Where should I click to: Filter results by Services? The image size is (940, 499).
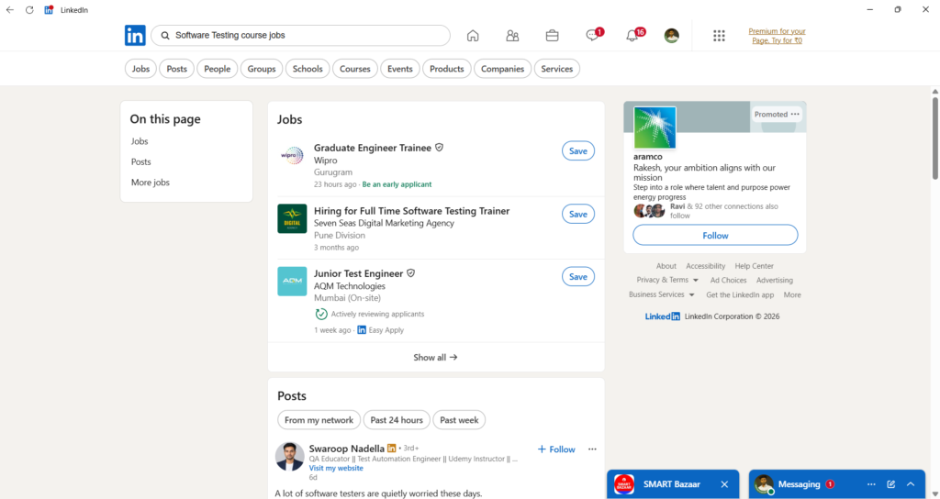tap(557, 69)
